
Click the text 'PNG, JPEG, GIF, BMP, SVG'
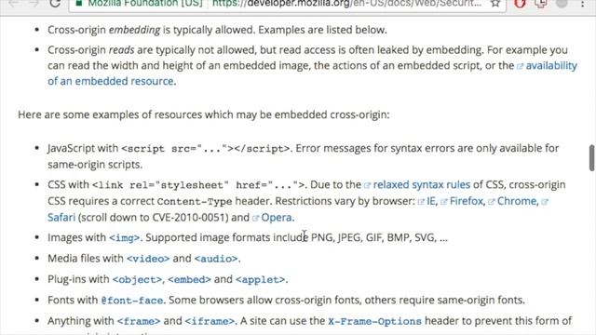373,238
